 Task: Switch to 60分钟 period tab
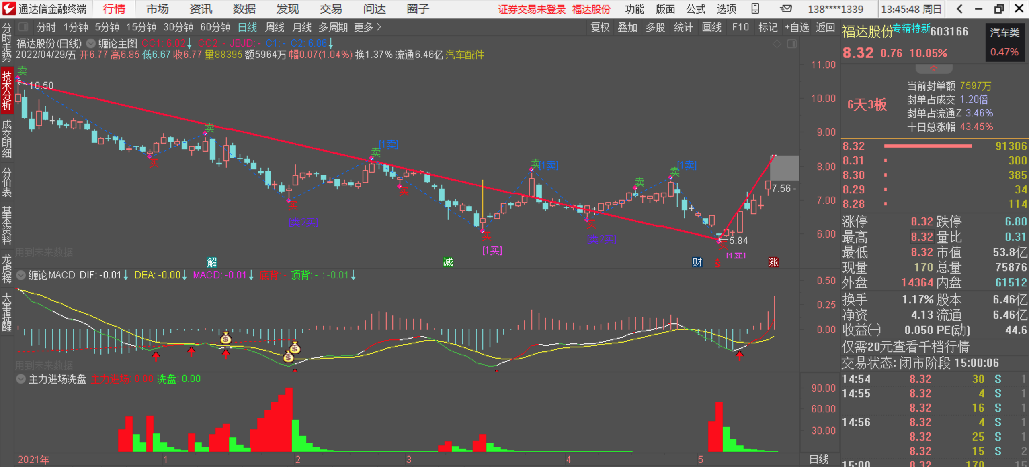click(x=215, y=27)
